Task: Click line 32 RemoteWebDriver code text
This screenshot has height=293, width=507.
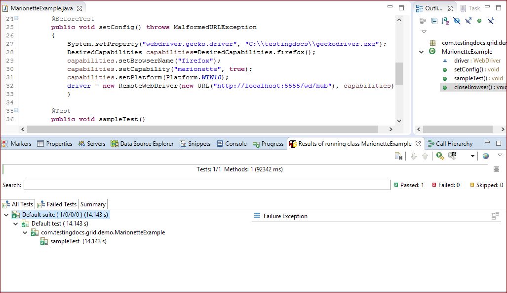Action: (231, 86)
